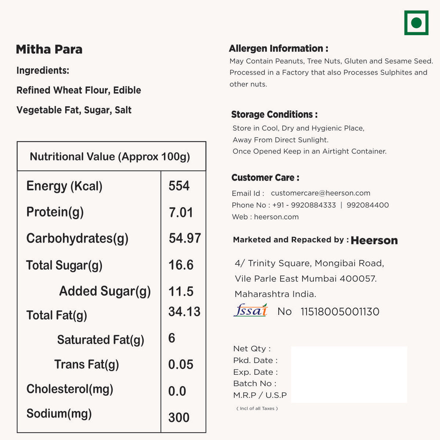Click the Storage Conditions heading
Screen dimensions: 440x440
(274, 115)
